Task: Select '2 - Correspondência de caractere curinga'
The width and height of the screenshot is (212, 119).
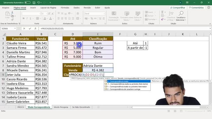Action: coord(127,89)
